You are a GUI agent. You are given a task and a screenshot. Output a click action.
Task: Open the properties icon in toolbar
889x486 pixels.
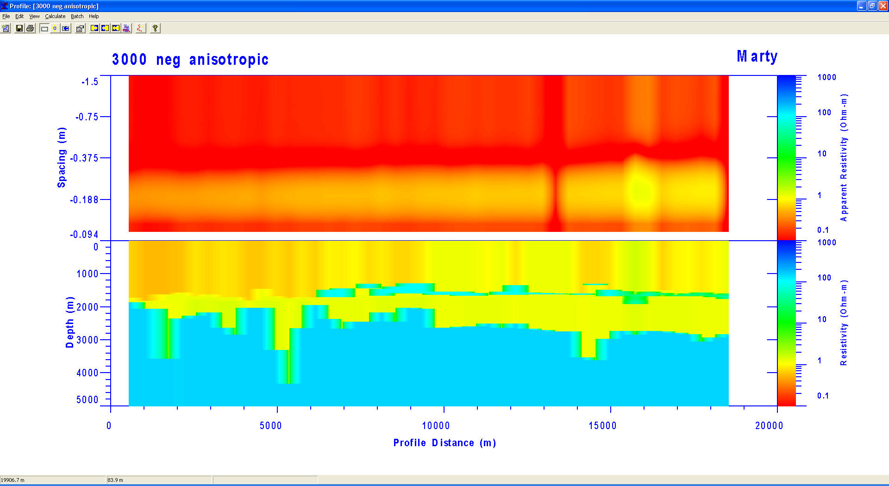(80, 28)
